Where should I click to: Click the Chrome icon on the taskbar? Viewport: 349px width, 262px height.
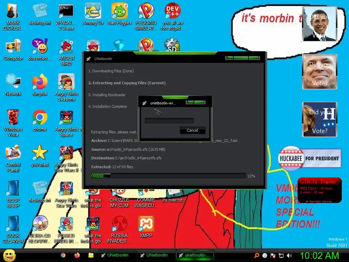pyautogui.click(x=63, y=255)
